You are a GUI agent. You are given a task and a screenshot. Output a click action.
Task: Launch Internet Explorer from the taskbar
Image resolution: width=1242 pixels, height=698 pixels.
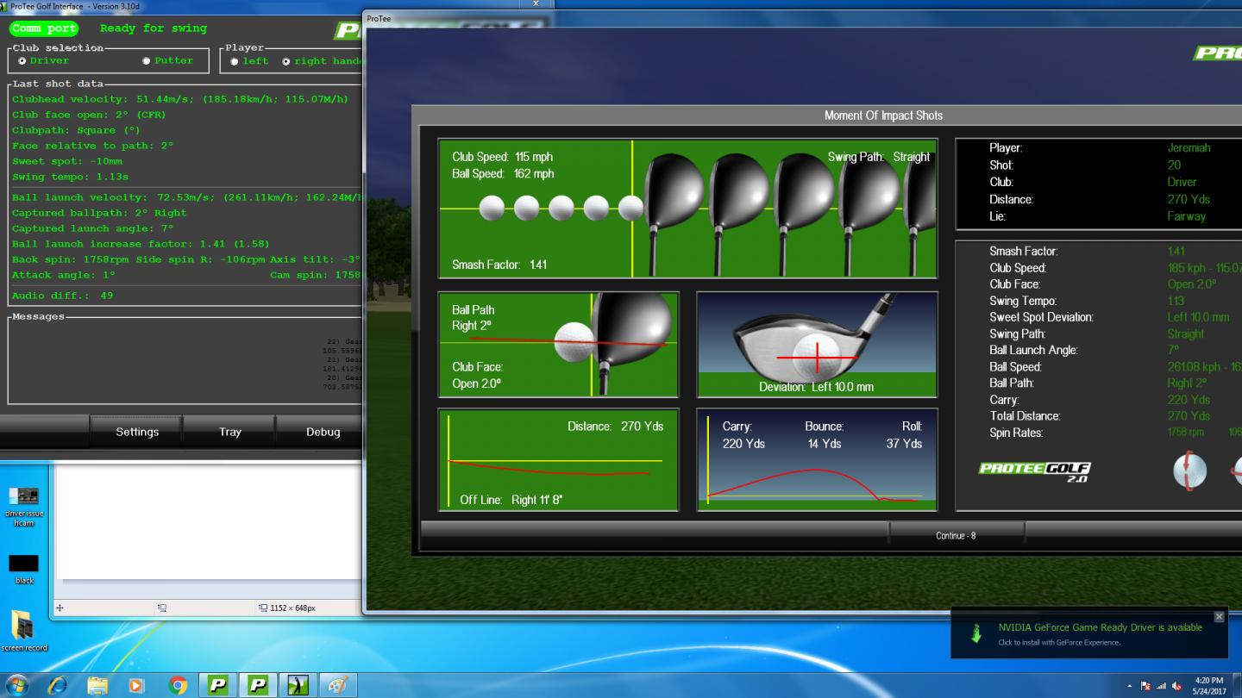pyautogui.click(x=58, y=686)
